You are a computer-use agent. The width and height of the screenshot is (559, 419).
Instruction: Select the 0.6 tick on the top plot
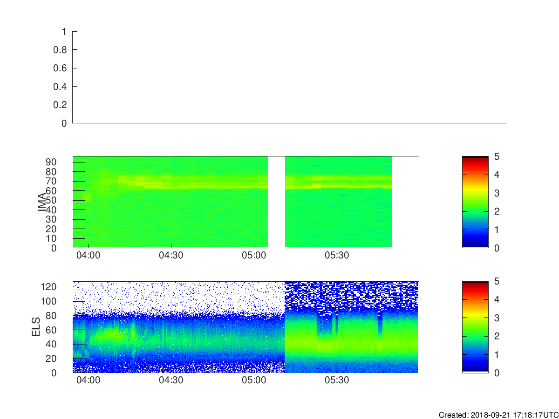61,68
